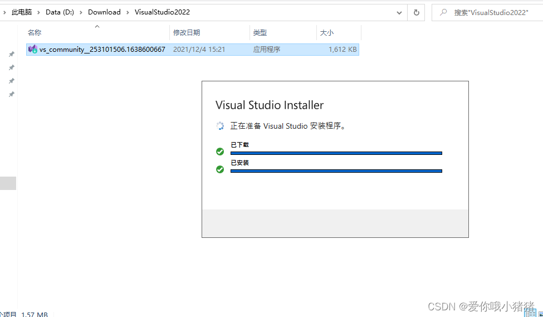This screenshot has width=543, height=317.
Task: Click the 已安装 progress bar
Action: (336, 171)
